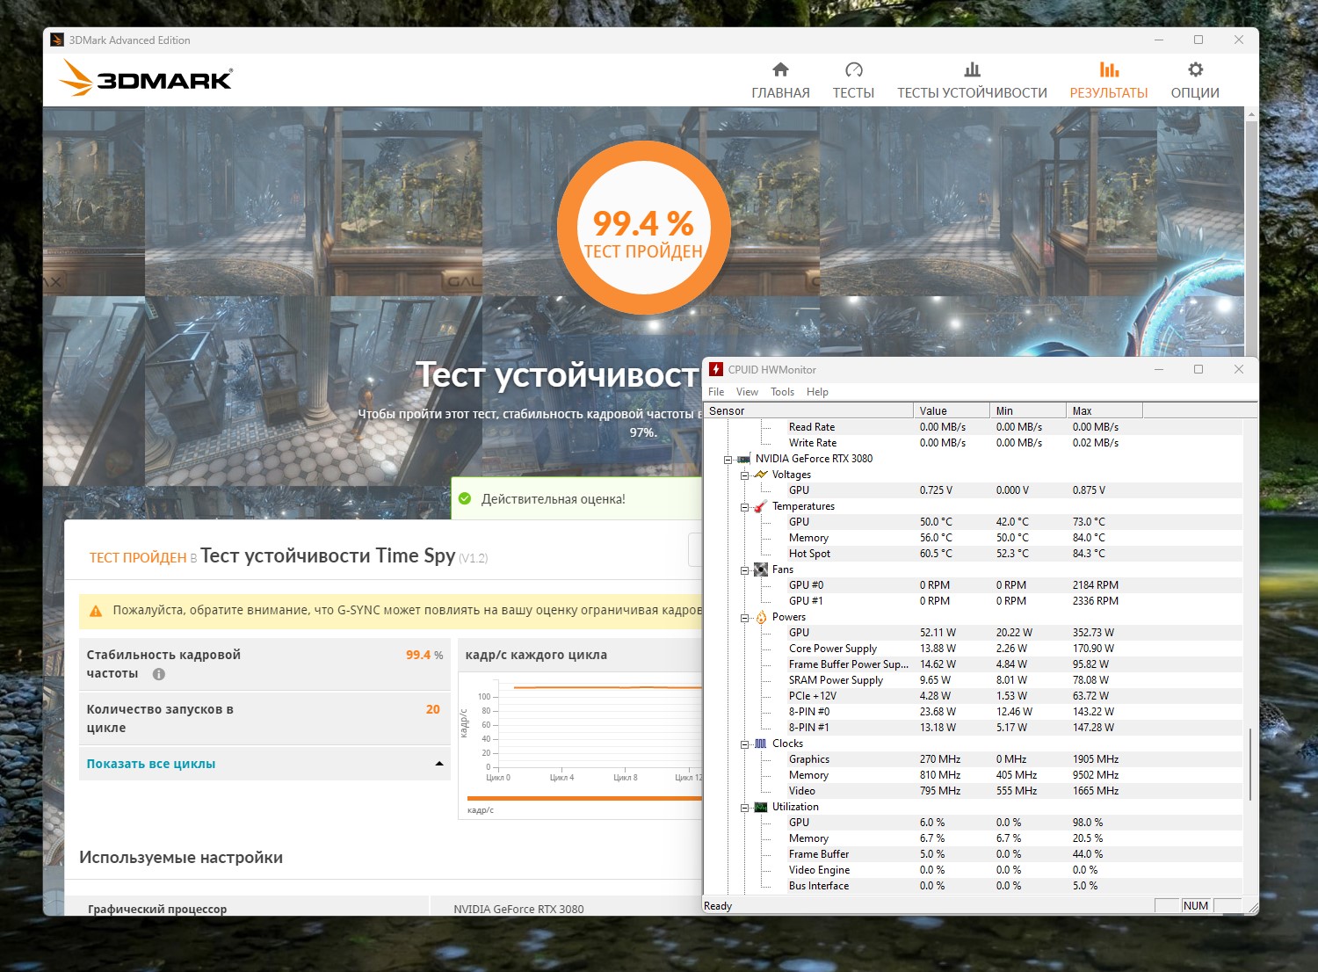Collapse the Clocks node
Screen dimensions: 1318x972
click(744, 744)
